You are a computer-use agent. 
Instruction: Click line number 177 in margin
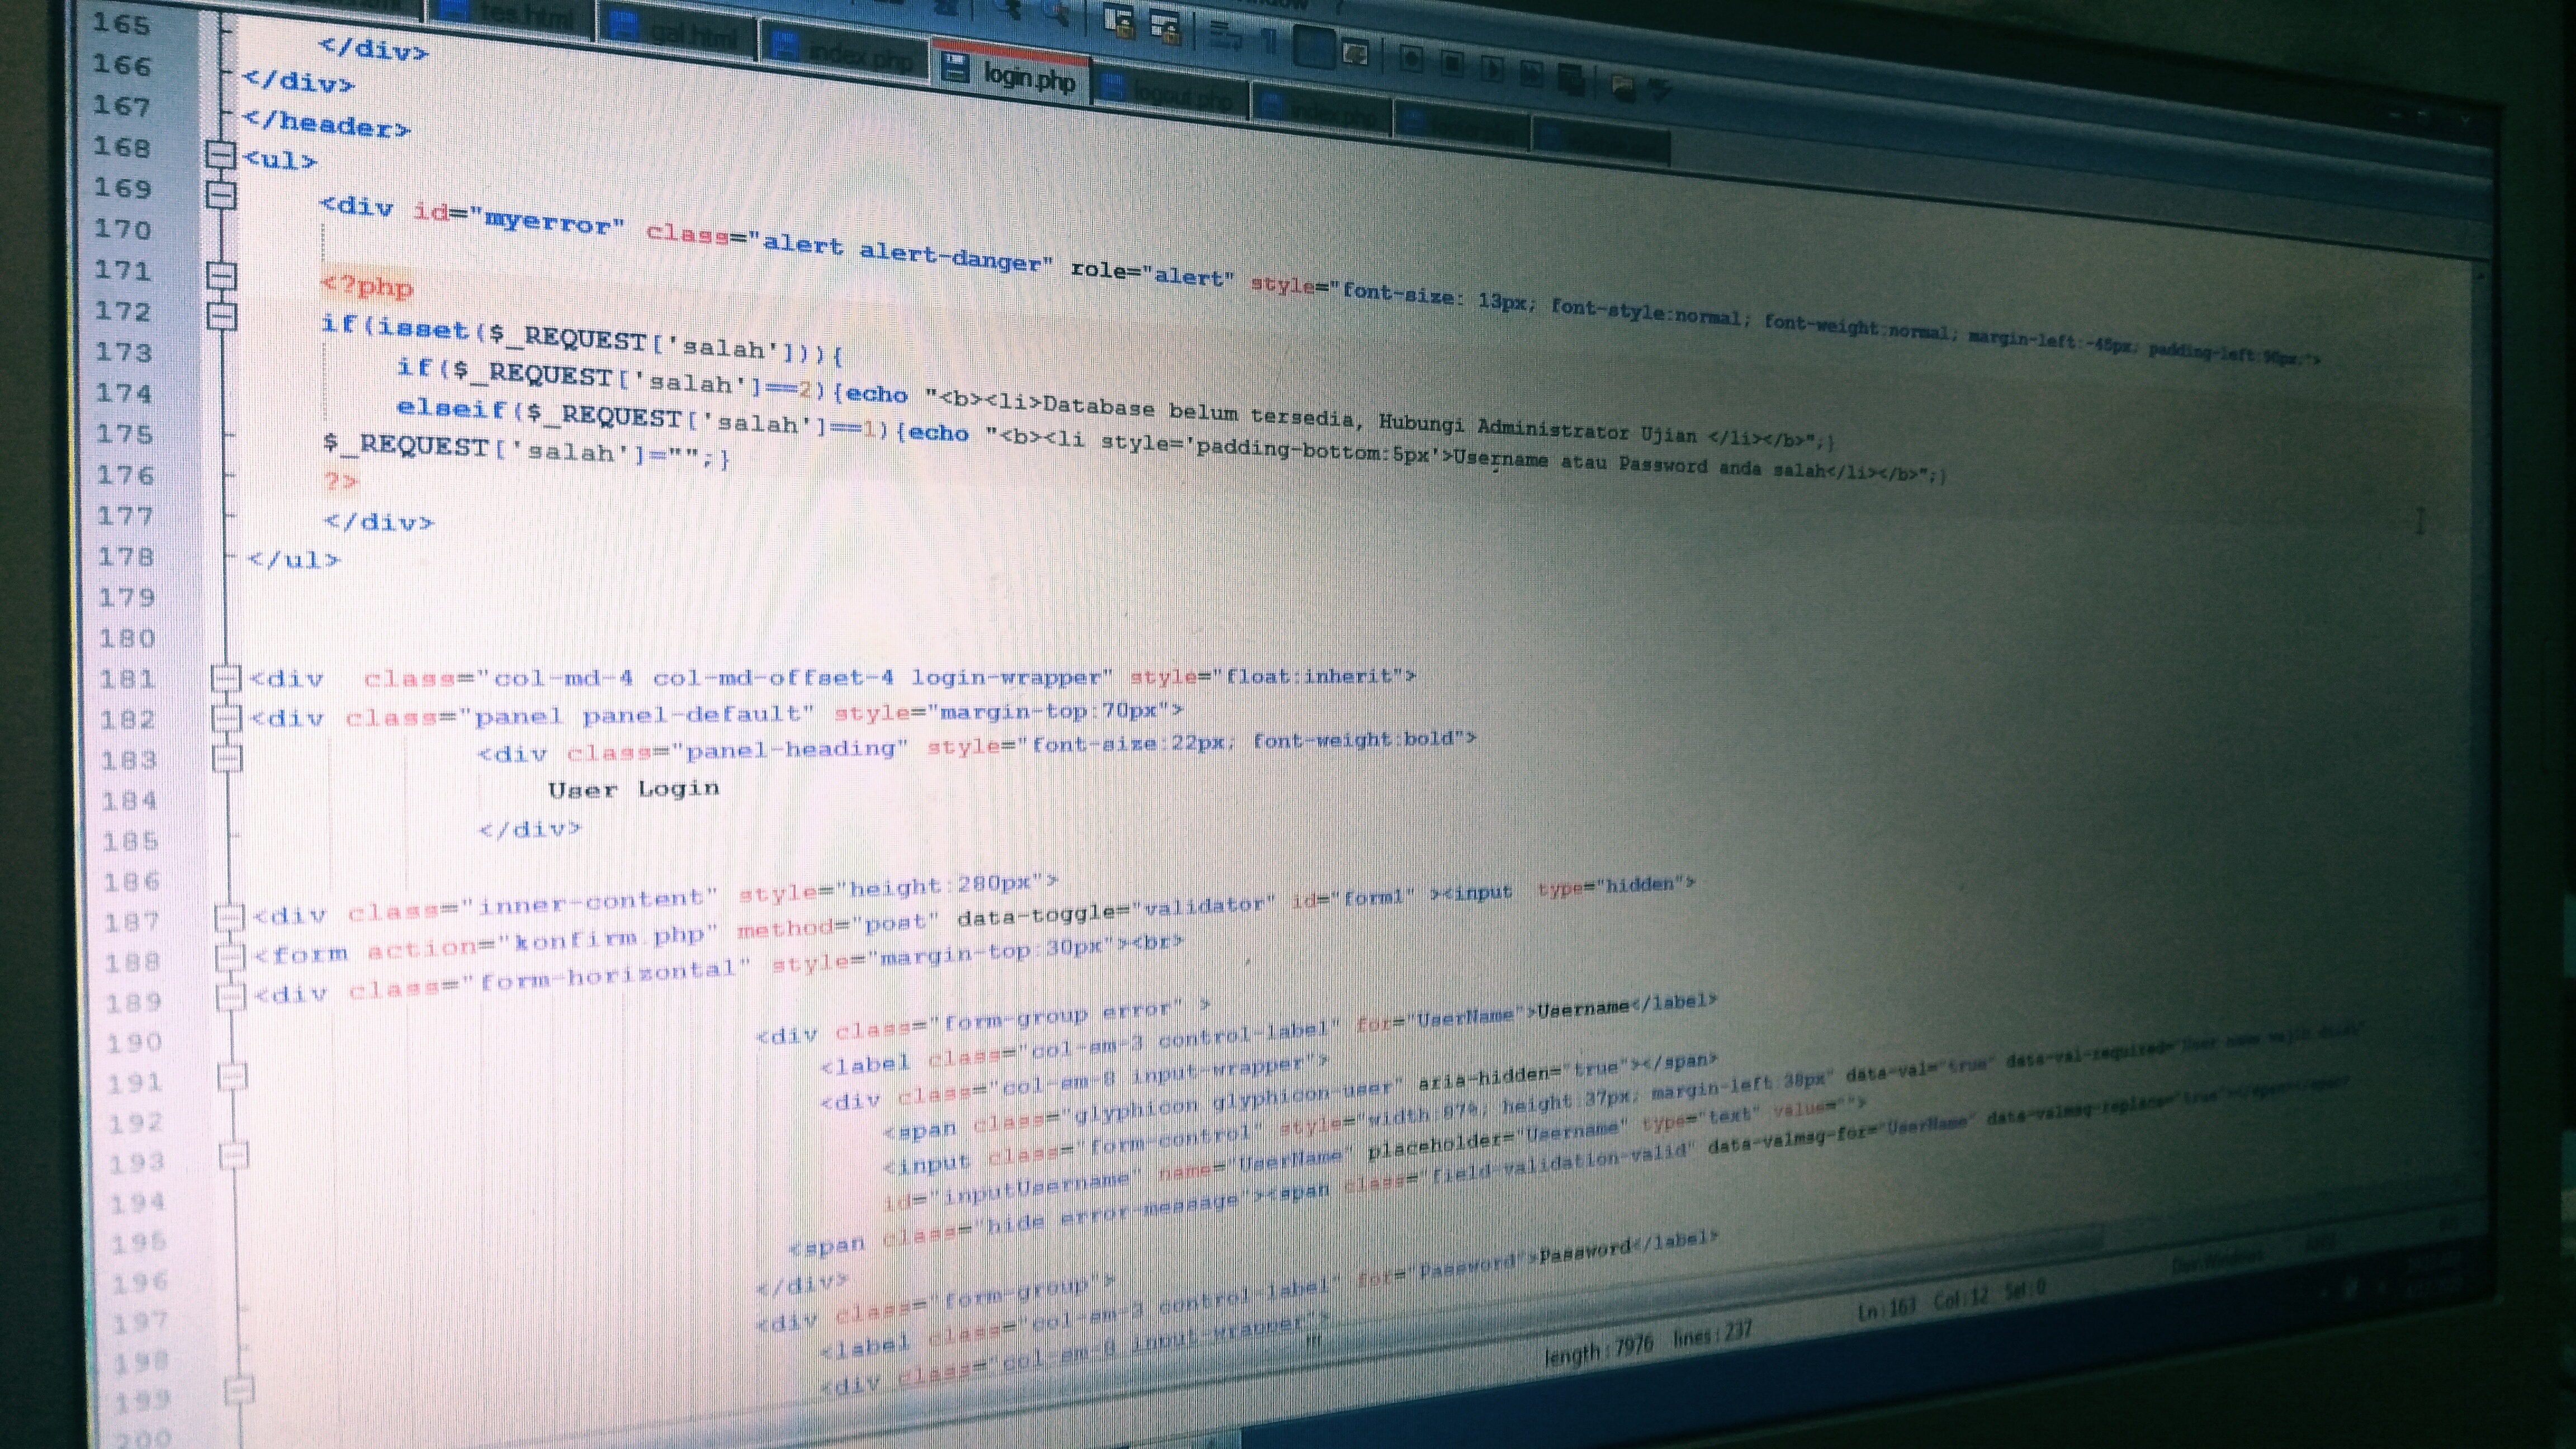point(125,516)
